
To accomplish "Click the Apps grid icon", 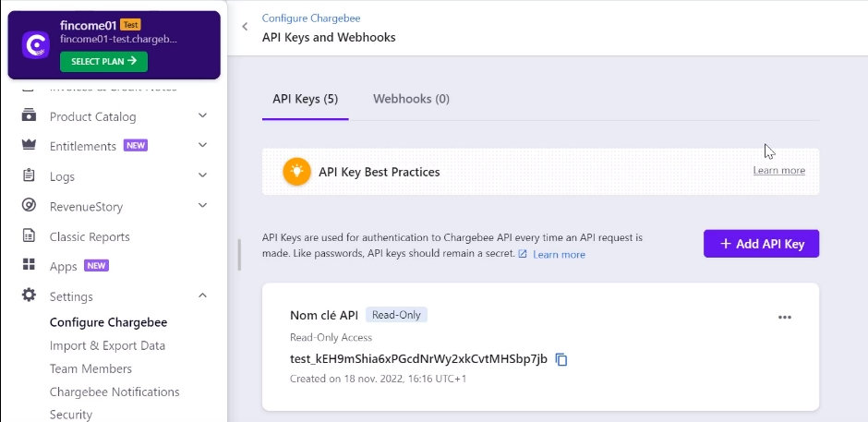I will click(x=29, y=264).
